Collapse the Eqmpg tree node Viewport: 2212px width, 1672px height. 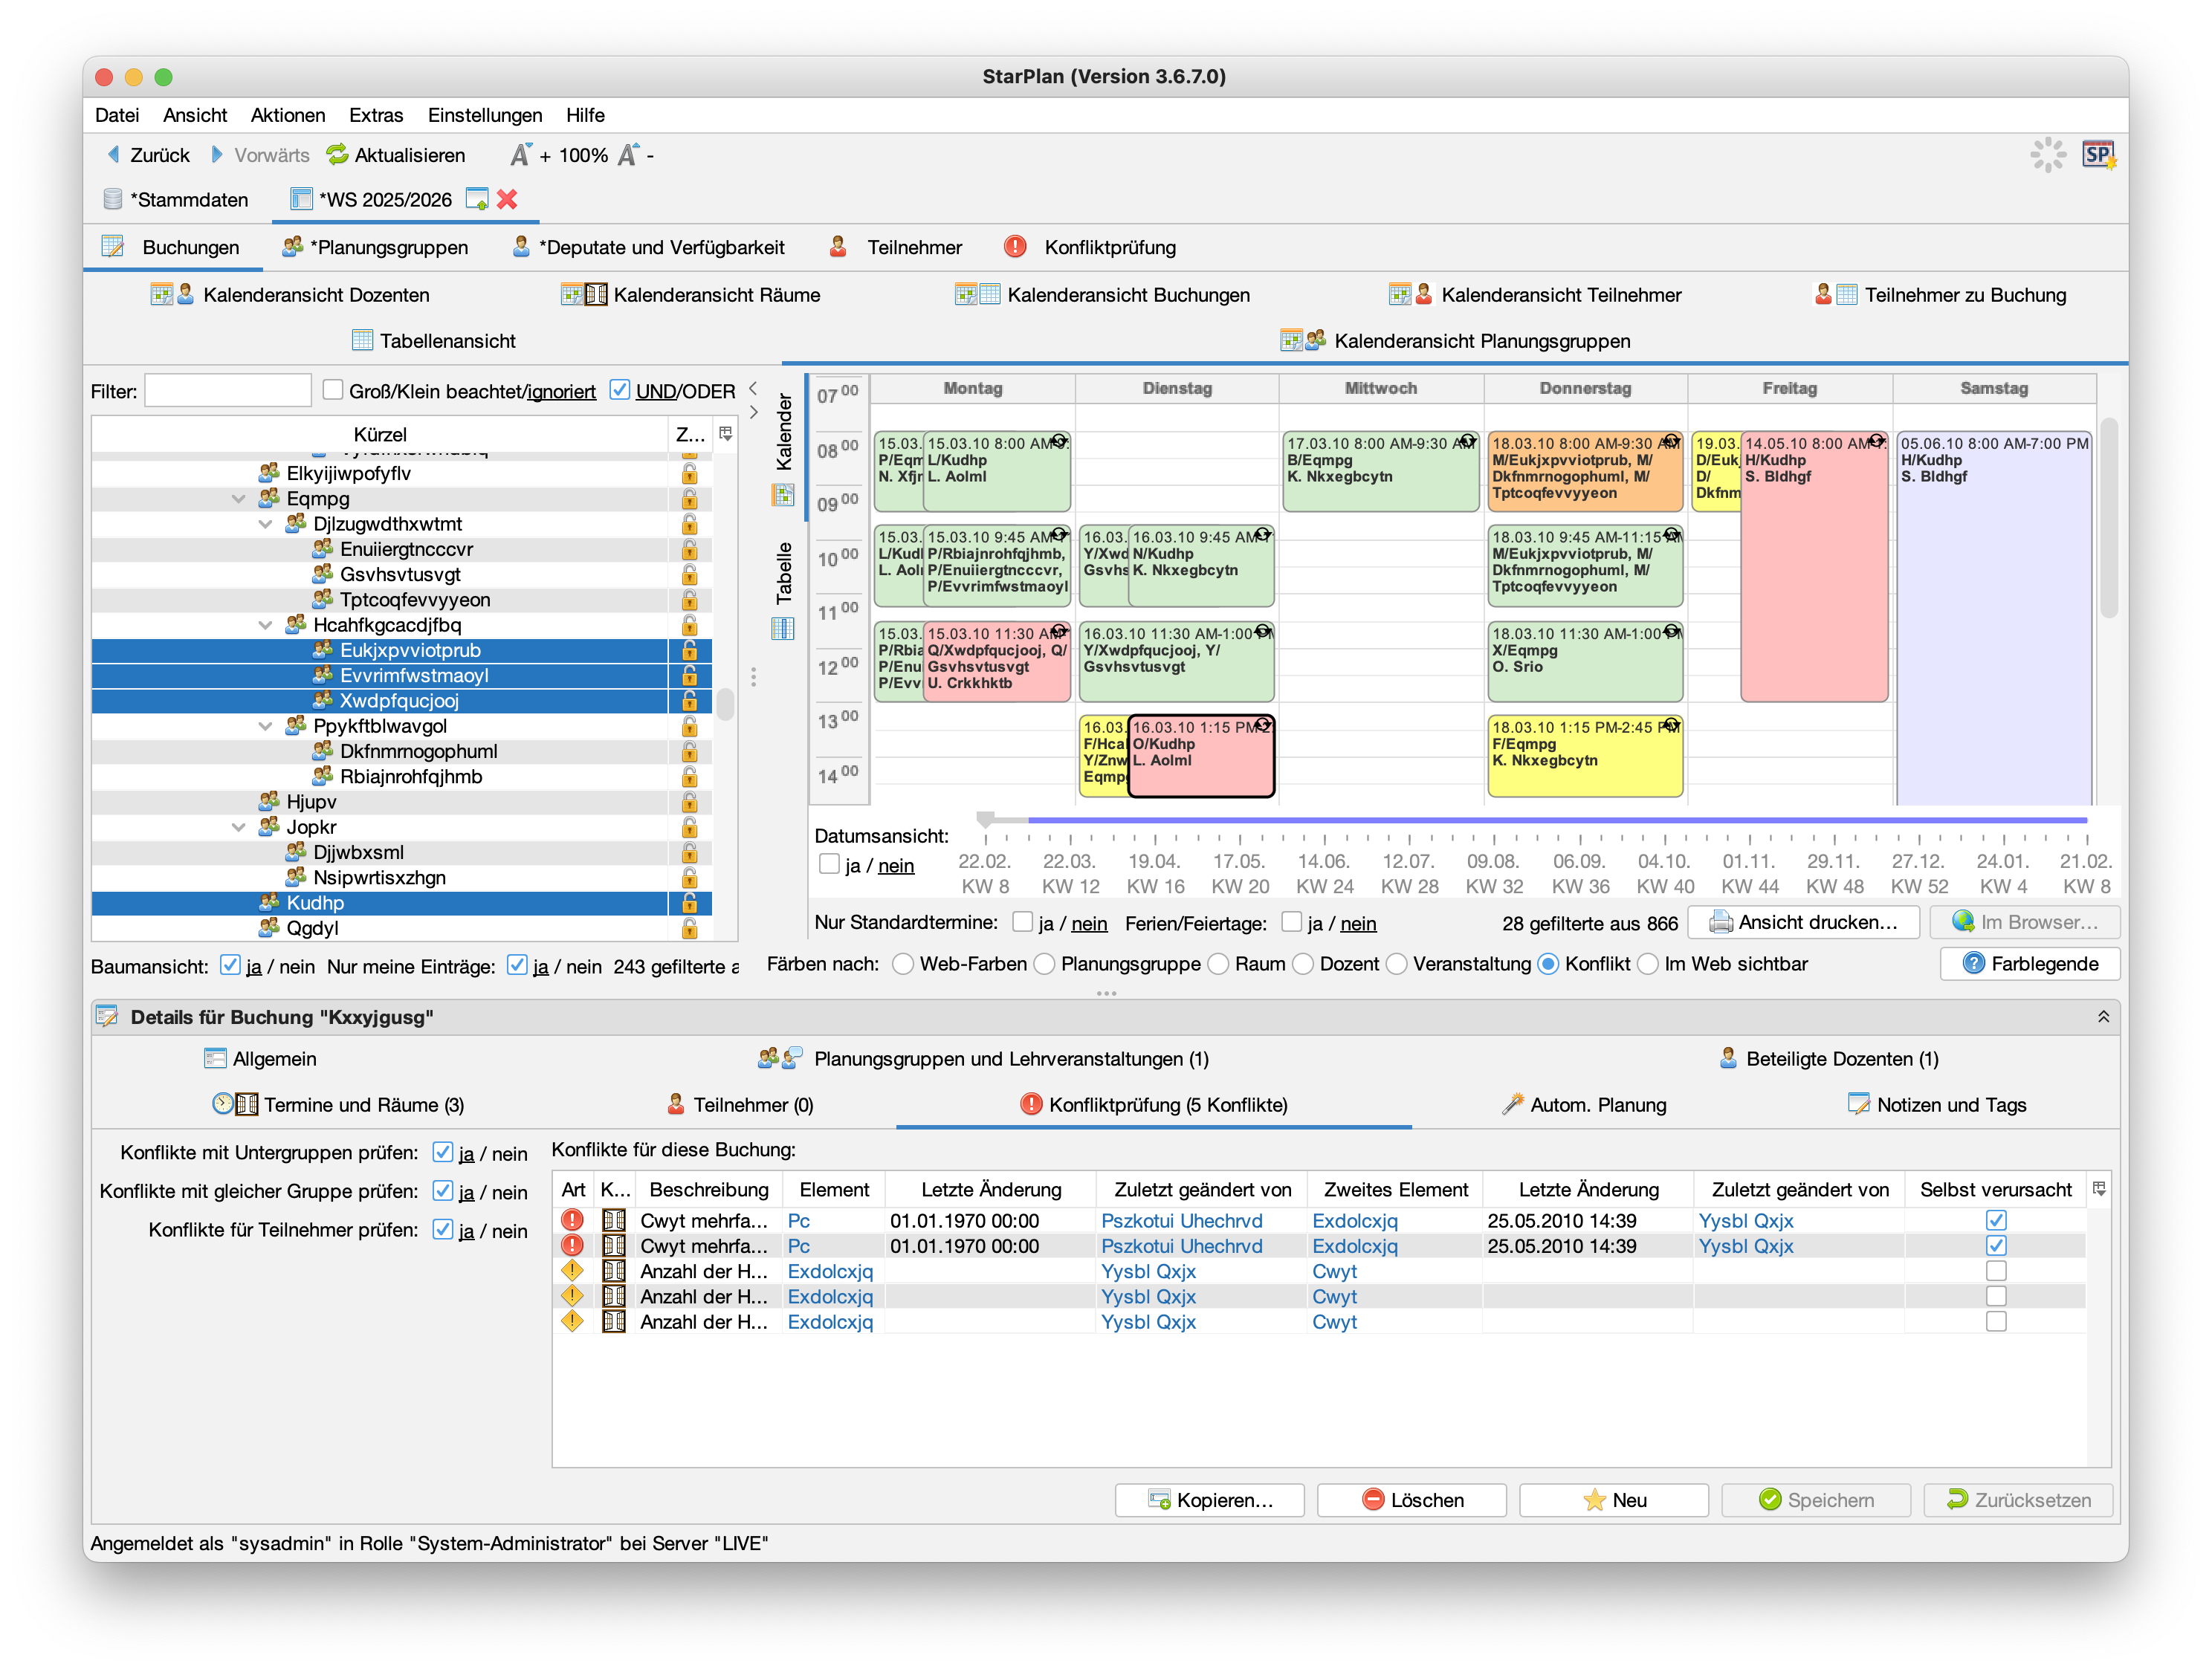click(x=238, y=499)
